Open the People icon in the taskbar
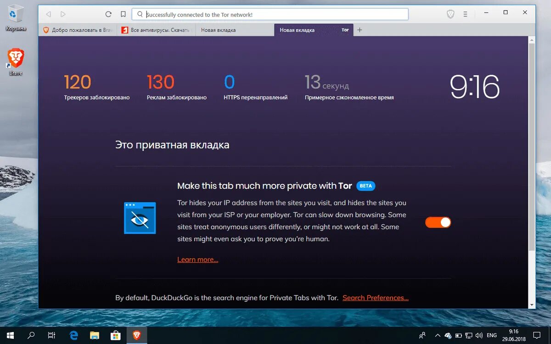The height and width of the screenshot is (344, 551). 422,335
